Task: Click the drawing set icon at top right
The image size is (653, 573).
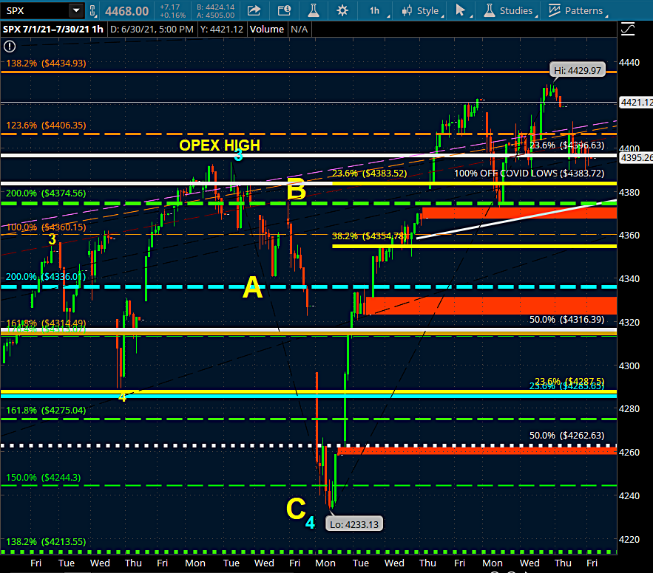Action: (628, 30)
